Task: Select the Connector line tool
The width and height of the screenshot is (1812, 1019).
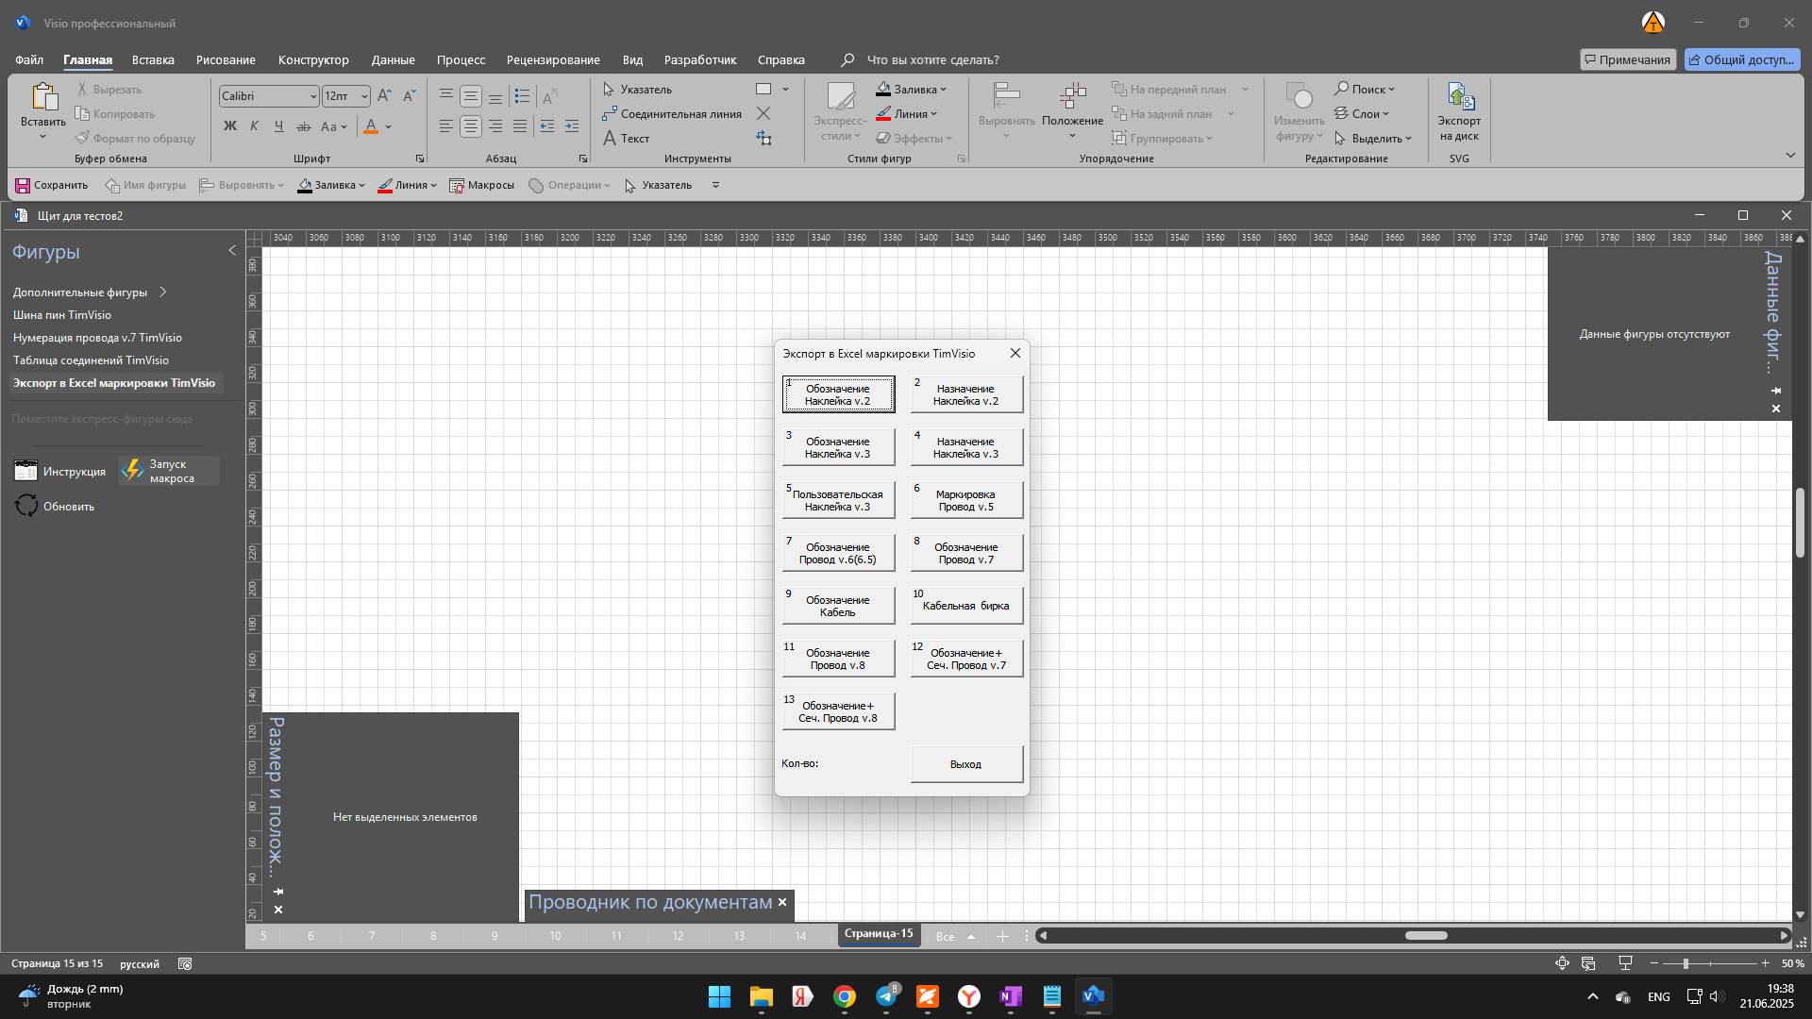Action: 672,114
